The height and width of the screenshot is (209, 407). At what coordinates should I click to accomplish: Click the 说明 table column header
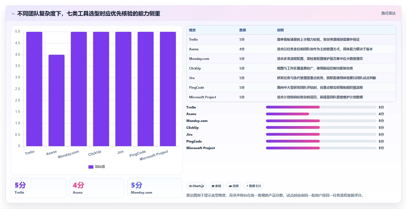point(280,30)
